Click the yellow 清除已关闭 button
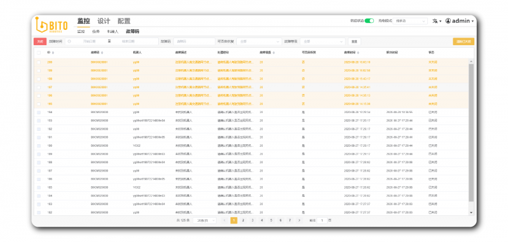This screenshot has height=242, width=508. coord(464,41)
